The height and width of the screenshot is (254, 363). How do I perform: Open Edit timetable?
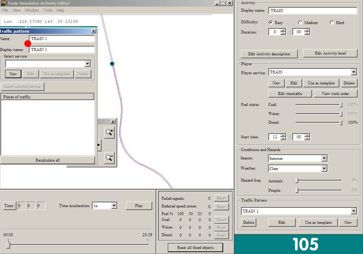tap(290, 94)
